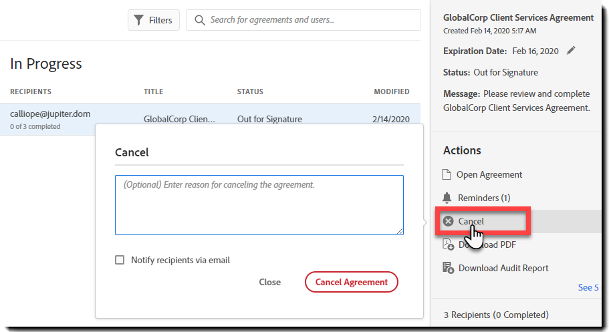Click the pencil icon beside Expiration Date
The width and height of the screenshot is (609, 332).
[570, 51]
